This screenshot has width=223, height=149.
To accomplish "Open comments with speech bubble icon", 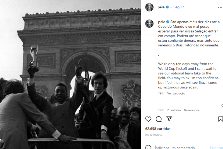I will (x=159, y=119).
